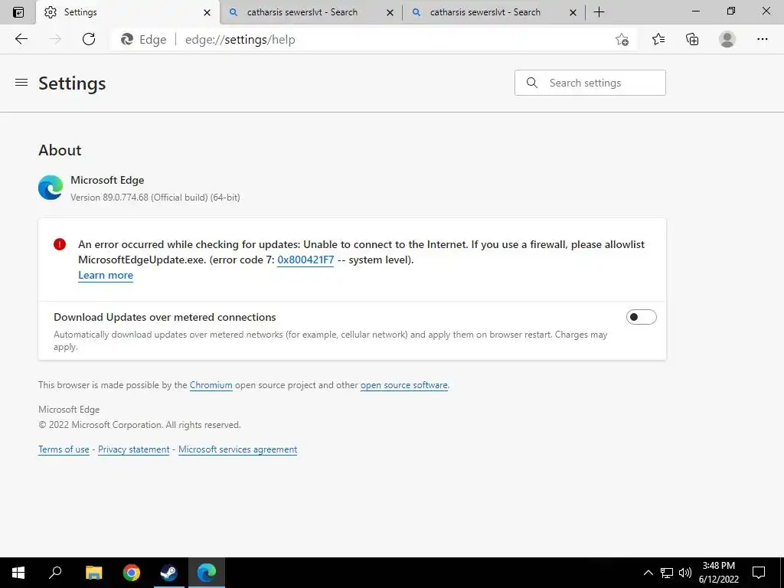Open the Settings and more ellipsis menu

pos(762,39)
